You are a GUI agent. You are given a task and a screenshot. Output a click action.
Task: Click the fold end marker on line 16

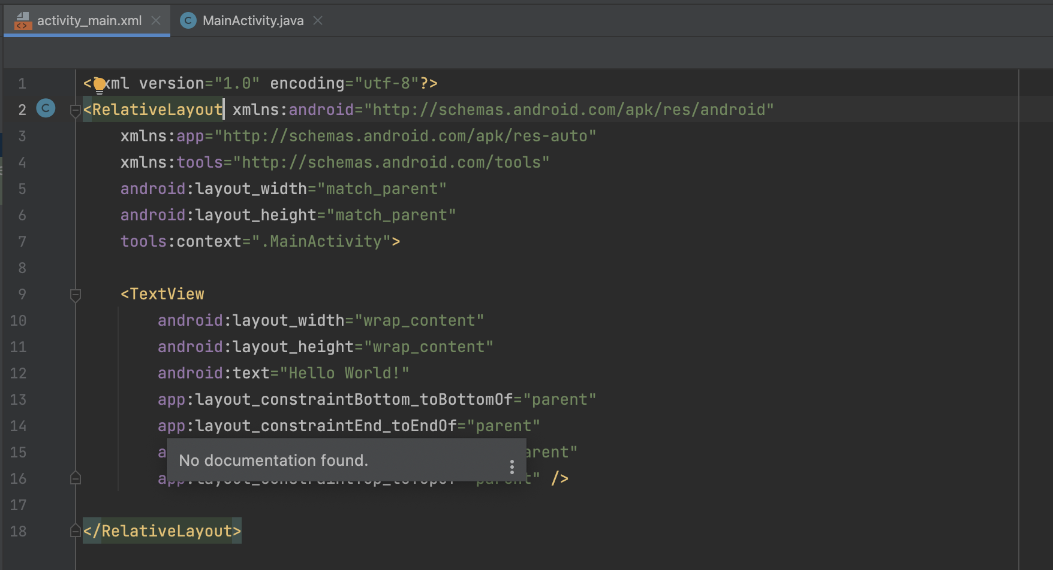point(75,478)
